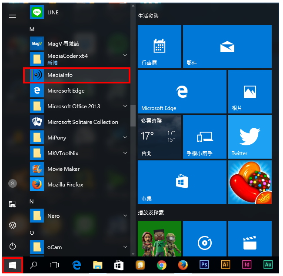Open the orange clipboard app on taskbar
This screenshot has height=276, width=283.
coord(140,265)
